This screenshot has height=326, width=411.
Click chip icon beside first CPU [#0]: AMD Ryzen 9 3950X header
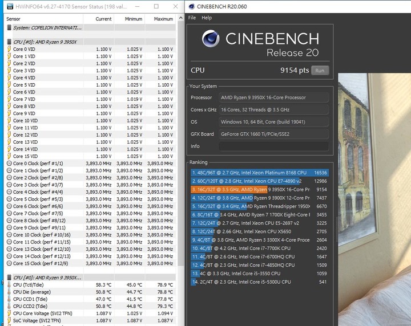9,42
